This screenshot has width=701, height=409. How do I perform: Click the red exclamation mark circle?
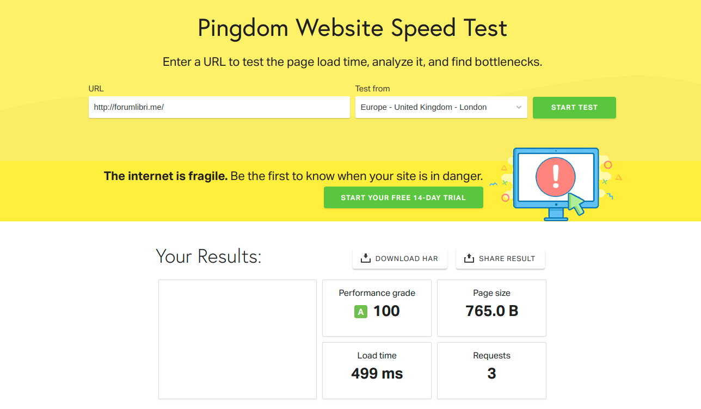coord(556,177)
